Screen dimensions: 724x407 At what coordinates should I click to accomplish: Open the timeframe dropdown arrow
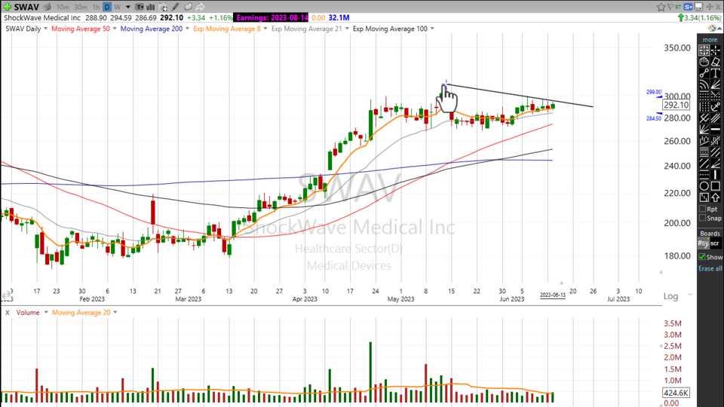tap(128, 7)
